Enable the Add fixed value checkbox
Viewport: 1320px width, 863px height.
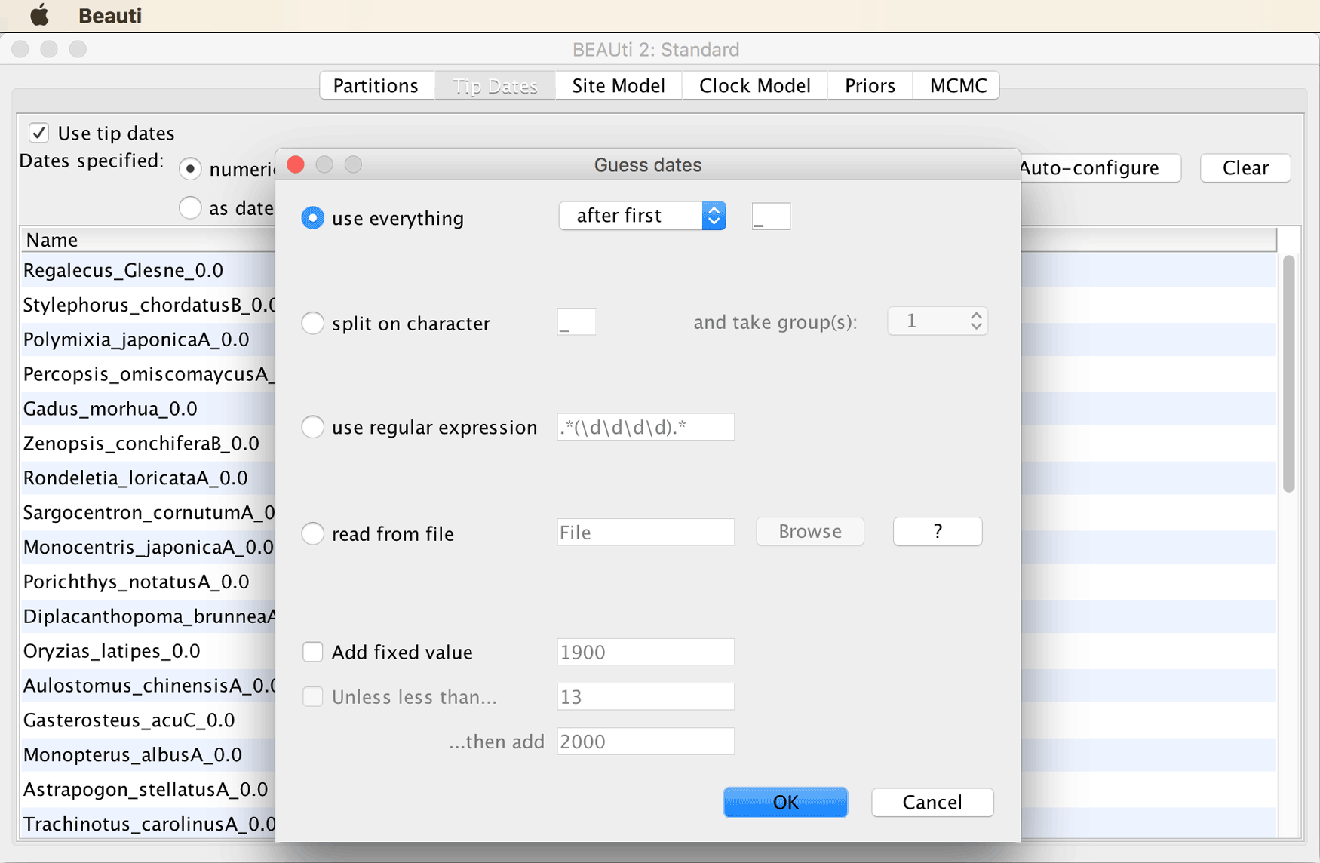click(312, 652)
